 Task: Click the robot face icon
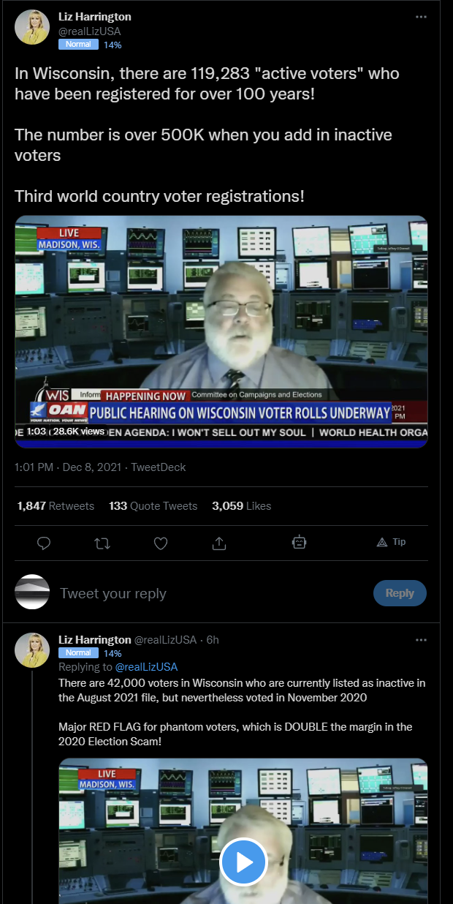pyautogui.click(x=298, y=542)
